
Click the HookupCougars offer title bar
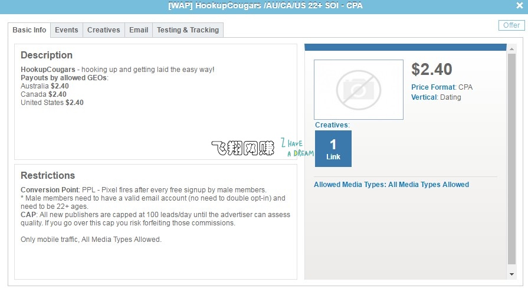[x=264, y=6]
